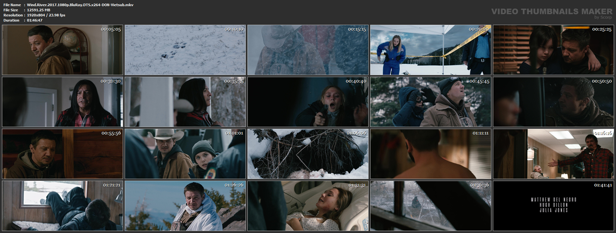This screenshot has height=233, width=616.
Task: Click the file name Wind.River.2017 mkv text
Action: click(x=80, y=5)
